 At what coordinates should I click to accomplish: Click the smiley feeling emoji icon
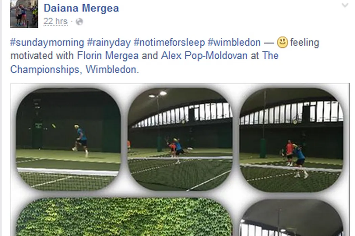(x=282, y=42)
